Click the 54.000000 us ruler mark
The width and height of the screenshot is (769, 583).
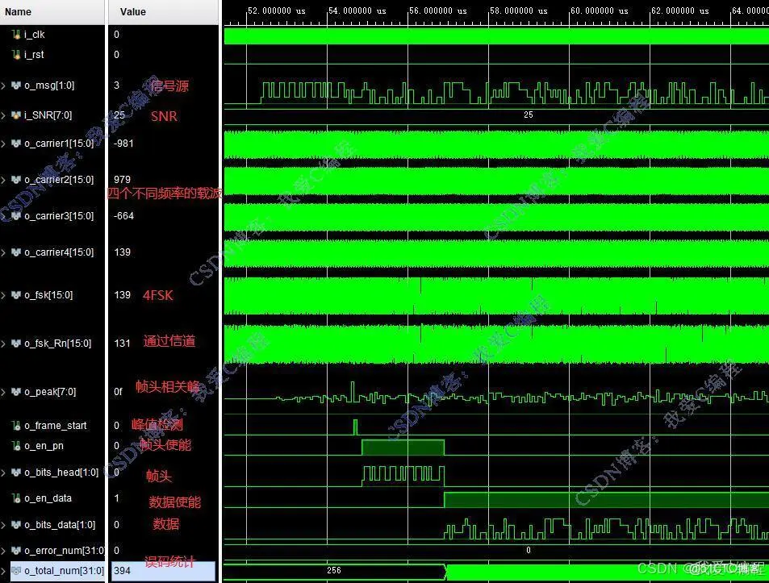(x=357, y=10)
